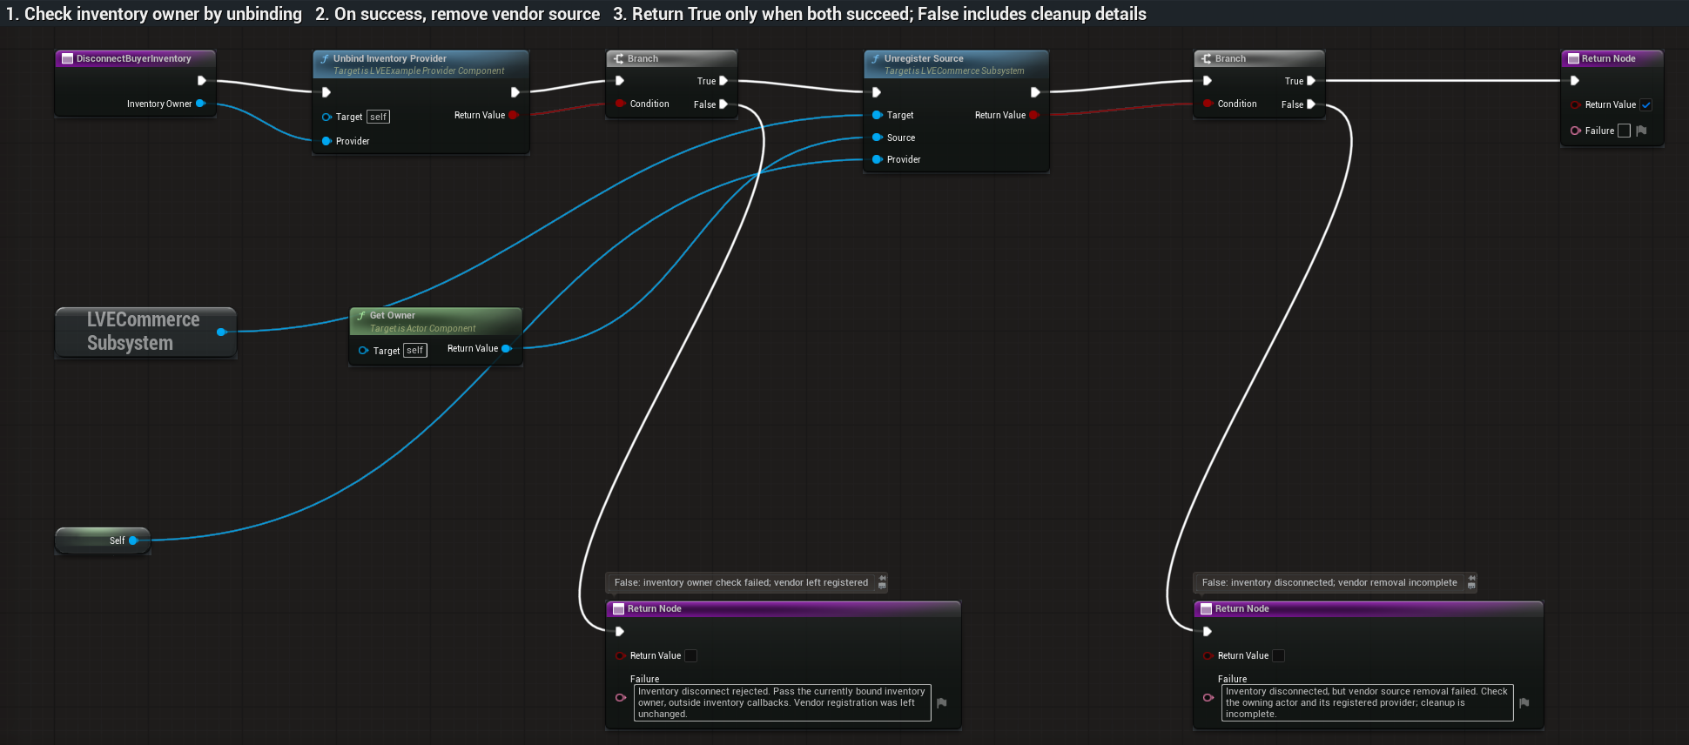Check Return Value above "Inventory disconnect rejected" failure text

[x=690, y=655]
